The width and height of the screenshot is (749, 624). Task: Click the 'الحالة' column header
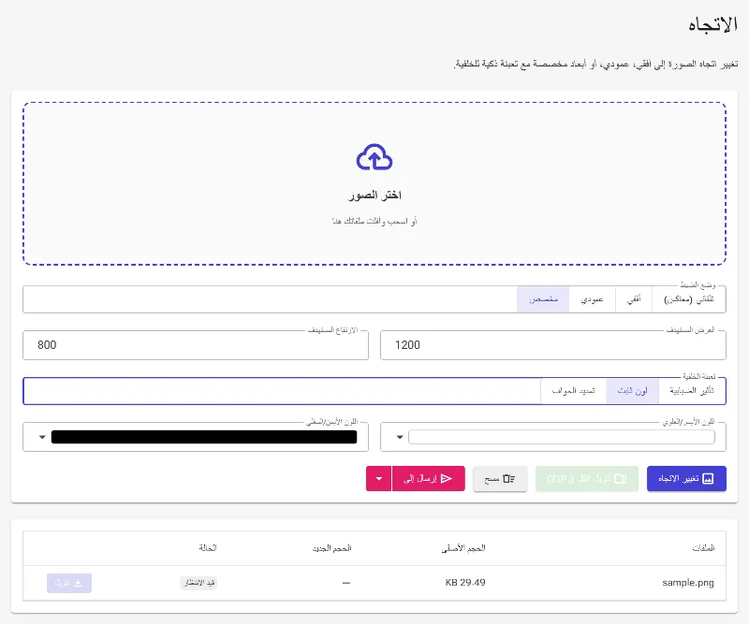[208, 548]
